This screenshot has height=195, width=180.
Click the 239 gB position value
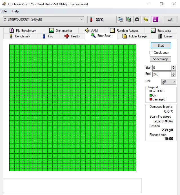(x=167, y=130)
